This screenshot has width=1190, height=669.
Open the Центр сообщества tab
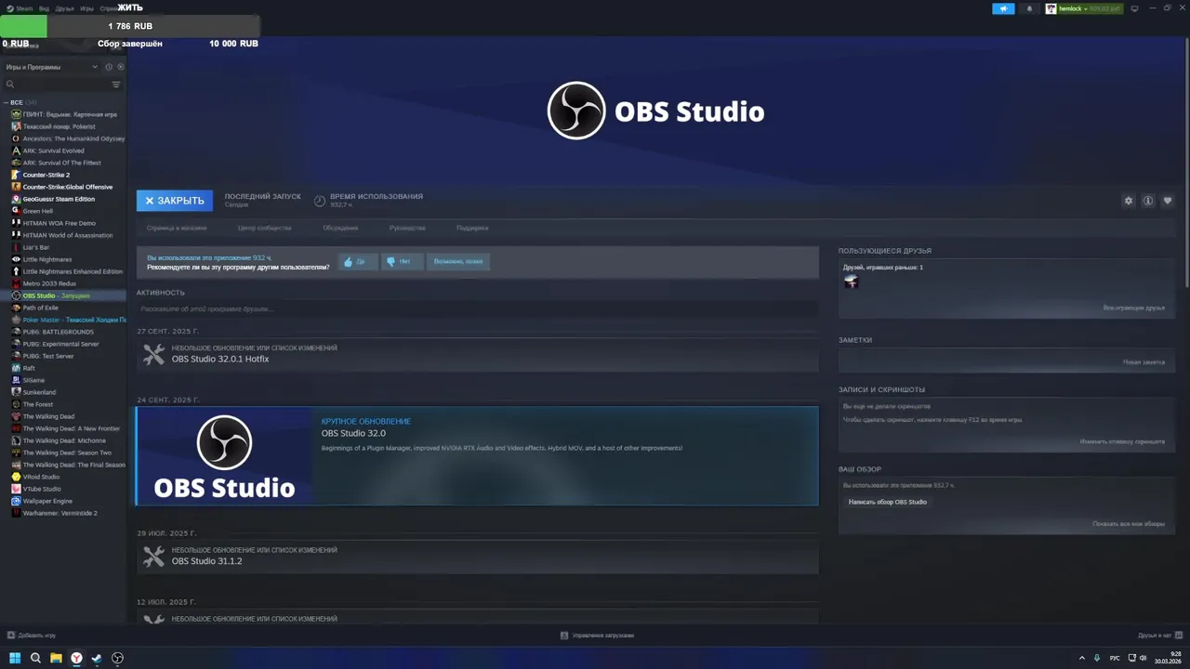(x=264, y=228)
